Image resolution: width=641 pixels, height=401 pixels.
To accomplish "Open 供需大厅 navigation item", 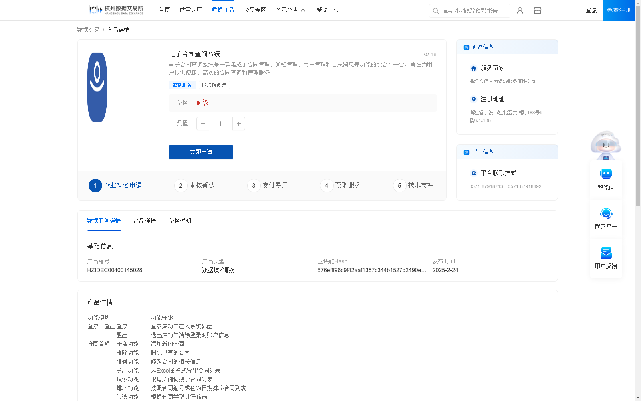I will pyautogui.click(x=191, y=10).
